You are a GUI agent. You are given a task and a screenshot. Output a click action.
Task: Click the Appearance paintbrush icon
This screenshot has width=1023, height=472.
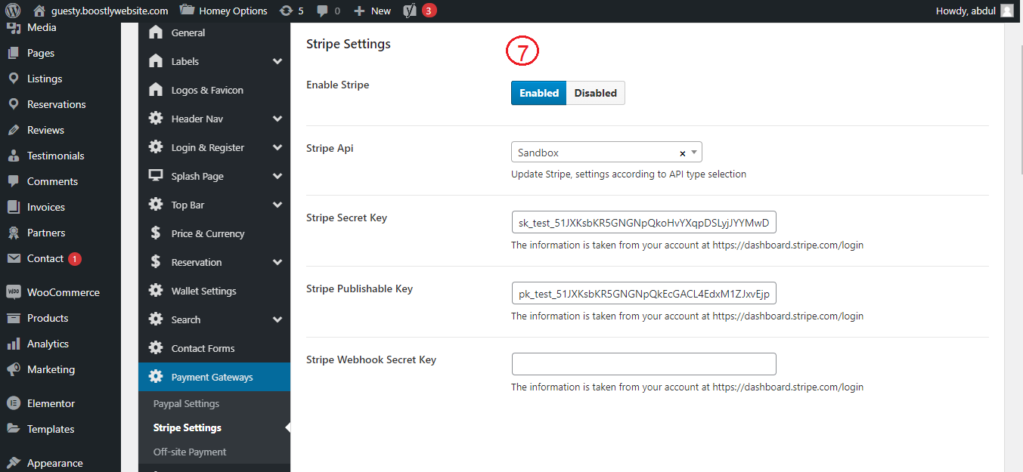point(13,463)
